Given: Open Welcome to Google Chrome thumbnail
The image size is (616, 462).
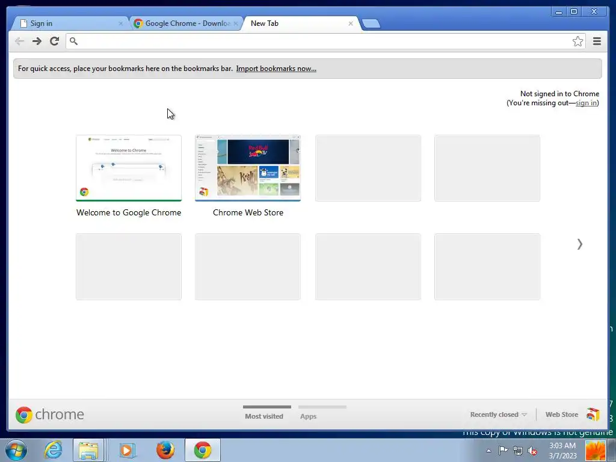Looking at the screenshot, I should (129, 168).
